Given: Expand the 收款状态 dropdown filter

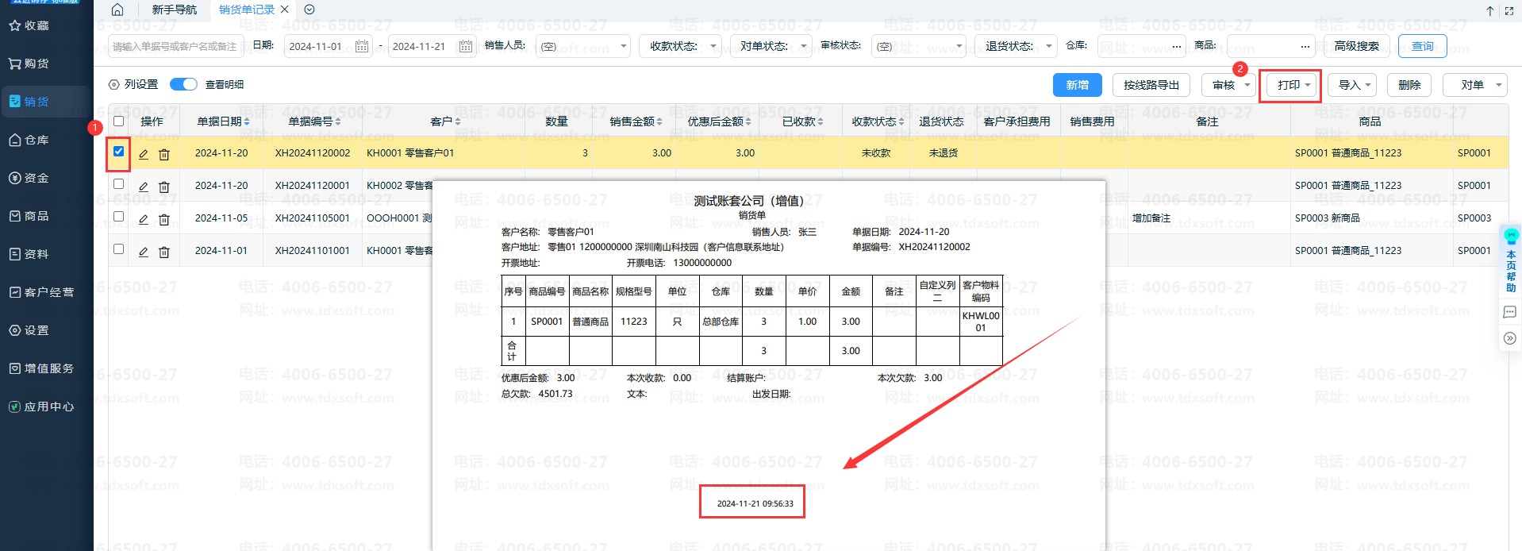Looking at the screenshot, I should pos(682,46).
